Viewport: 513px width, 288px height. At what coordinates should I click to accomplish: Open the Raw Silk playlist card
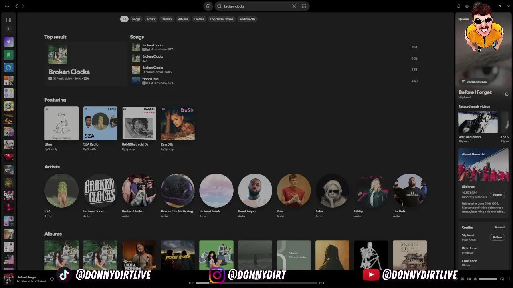(x=178, y=129)
